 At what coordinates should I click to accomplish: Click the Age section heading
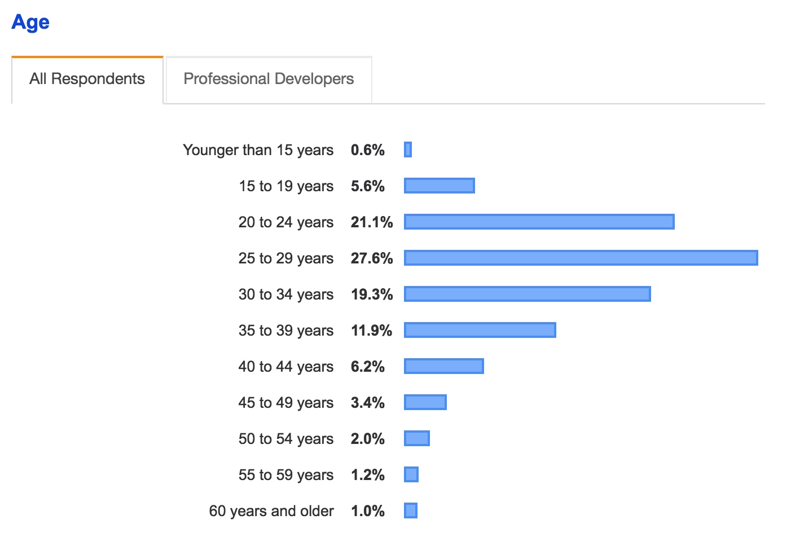pos(30,22)
